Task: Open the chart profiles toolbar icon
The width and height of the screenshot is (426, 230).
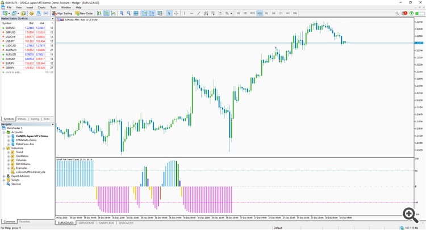Action: (14, 13)
